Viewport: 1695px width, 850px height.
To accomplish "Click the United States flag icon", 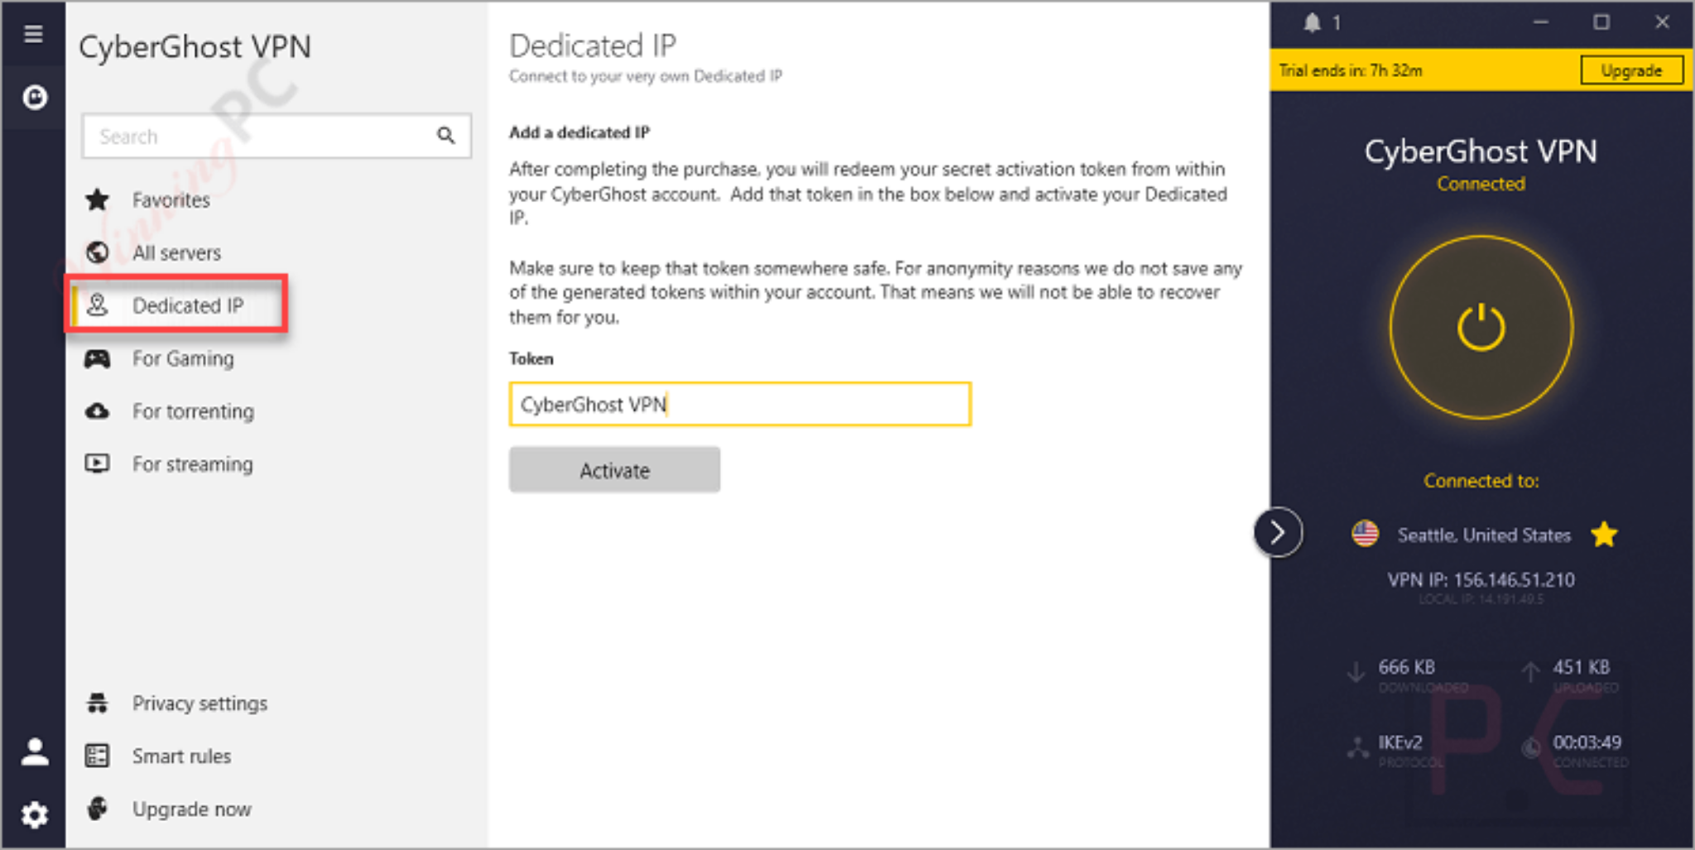I will (x=1365, y=534).
